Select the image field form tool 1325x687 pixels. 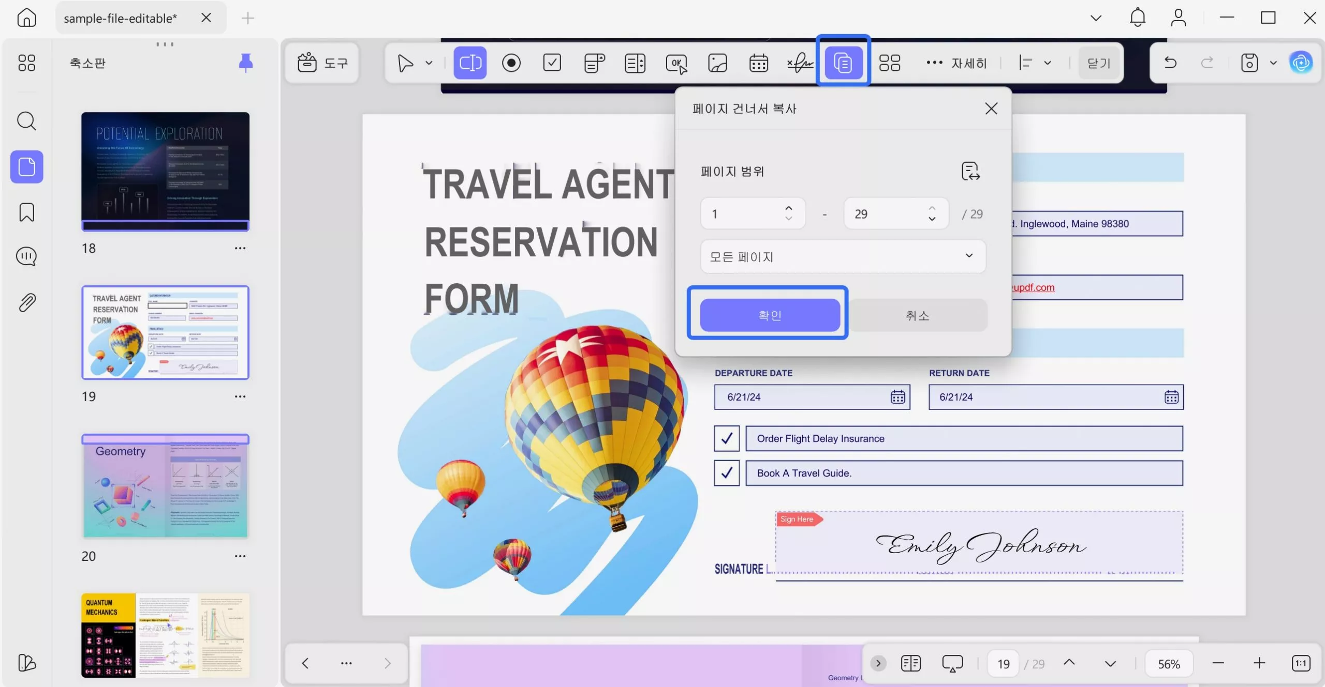pyautogui.click(x=717, y=63)
